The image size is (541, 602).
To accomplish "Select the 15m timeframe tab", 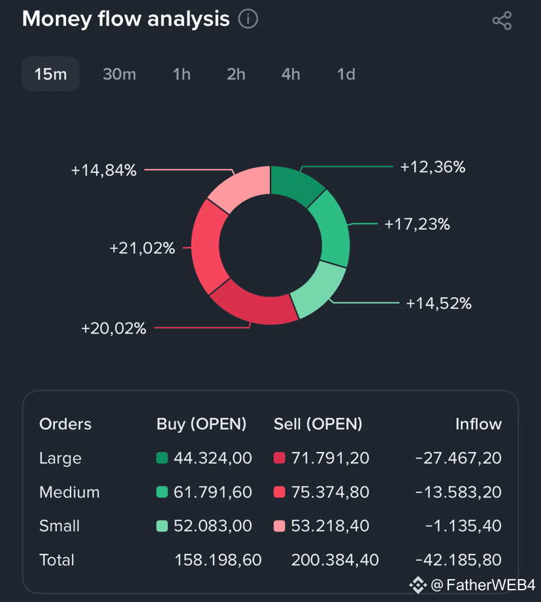I will (x=50, y=74).
